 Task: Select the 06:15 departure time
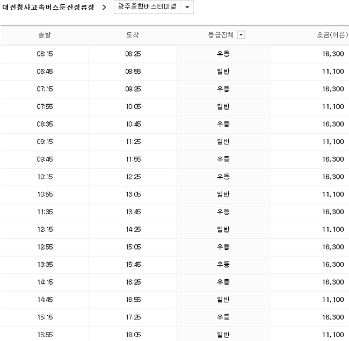pos(45,54)
